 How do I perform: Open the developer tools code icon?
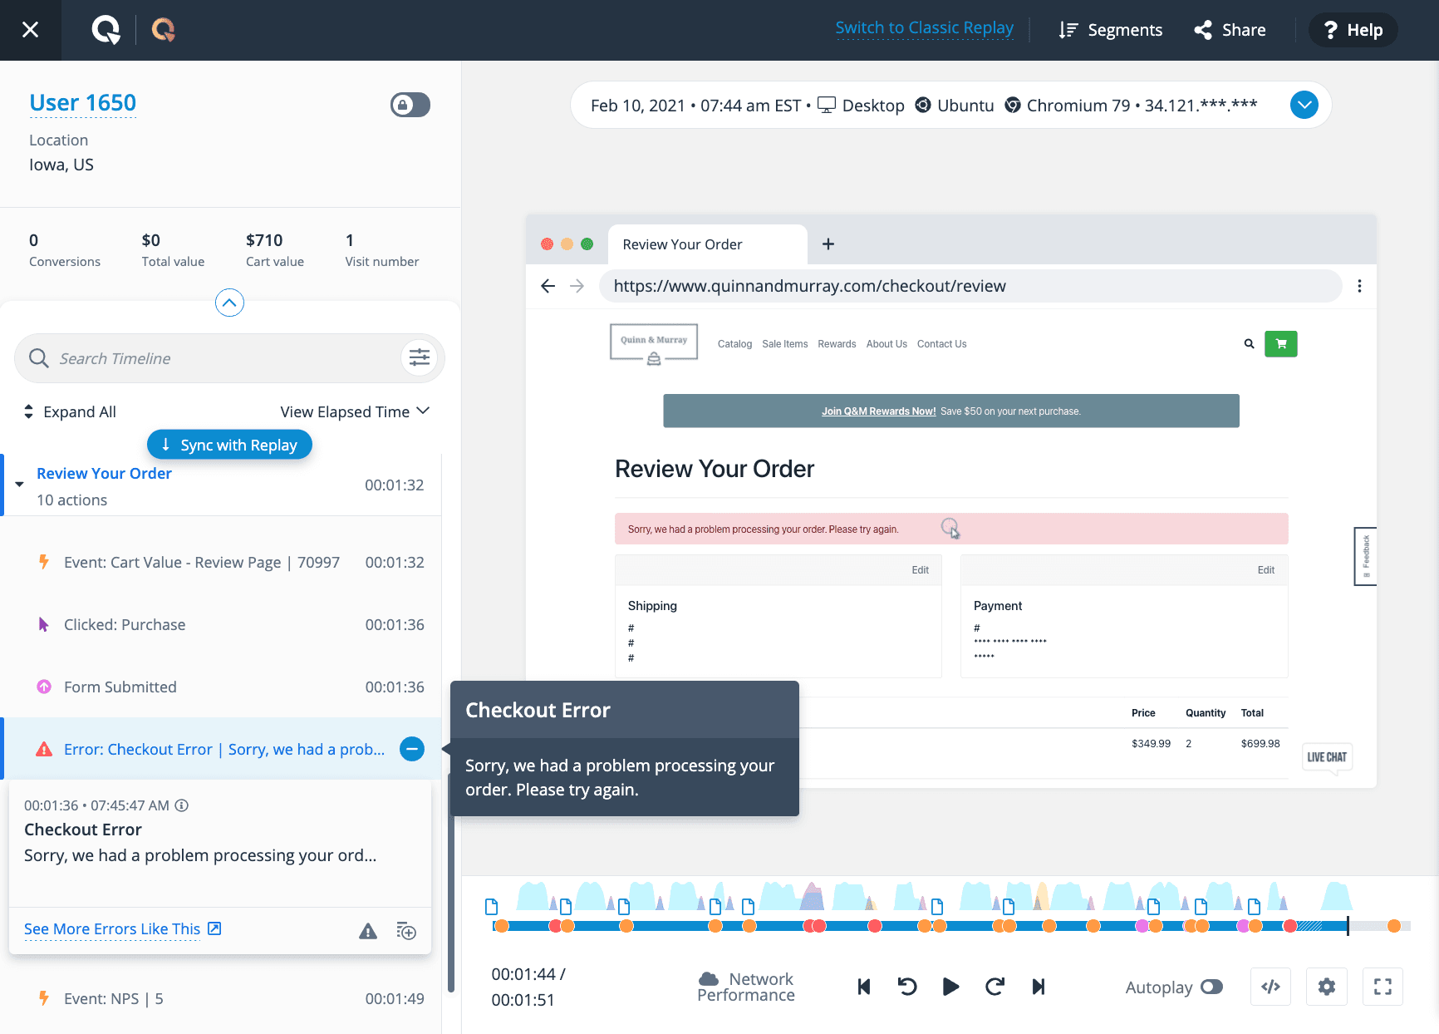pyautogui.click(x=1270, y=987)
